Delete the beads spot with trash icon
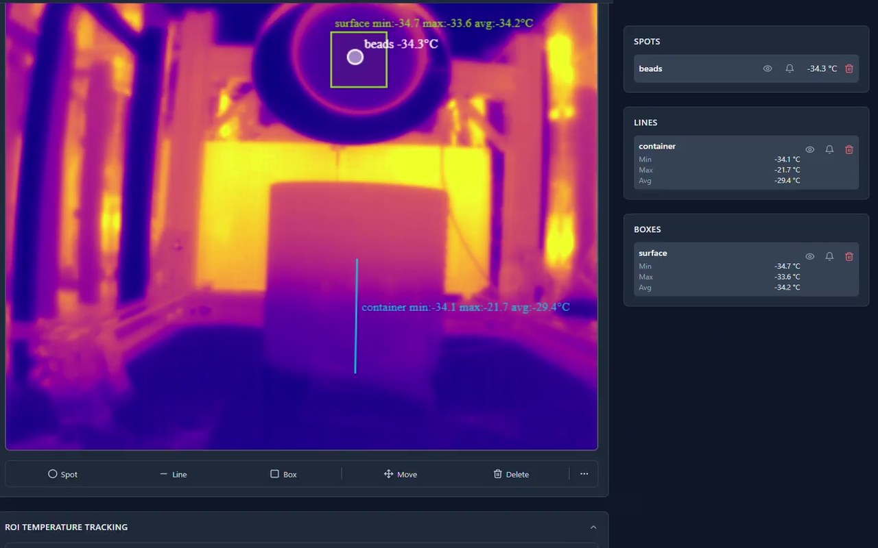The image size is (878, 548). [849, 68]
